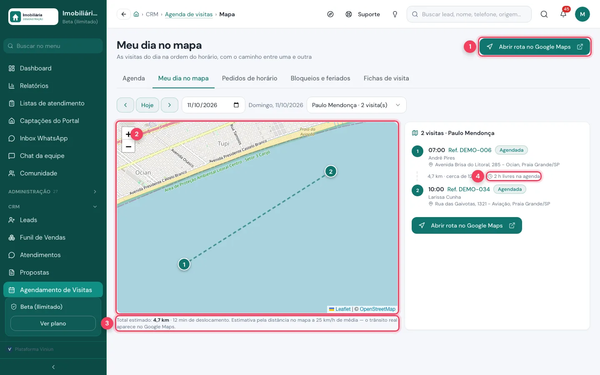Click Abrir rota button in visits panel

[467, 225]
